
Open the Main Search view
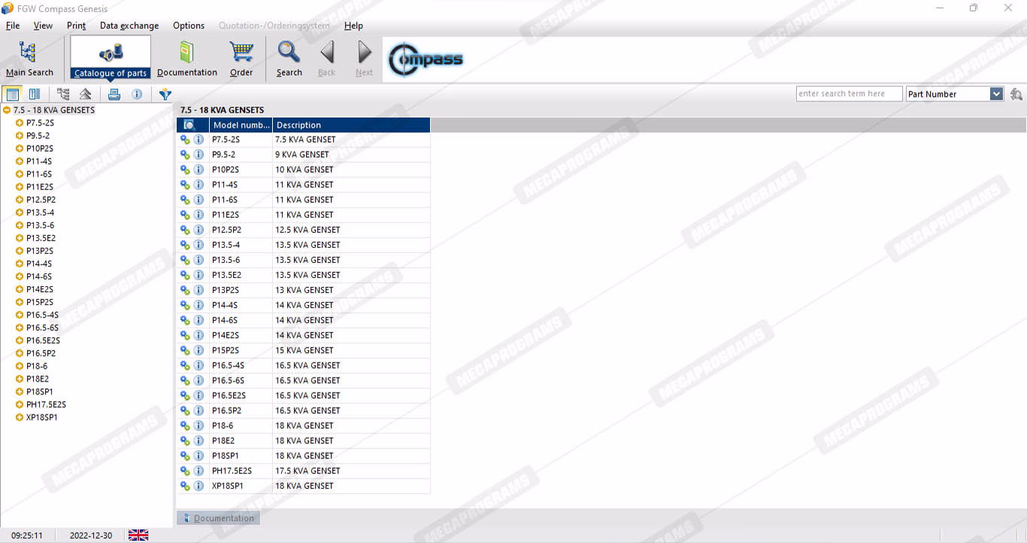pos(29,59)
